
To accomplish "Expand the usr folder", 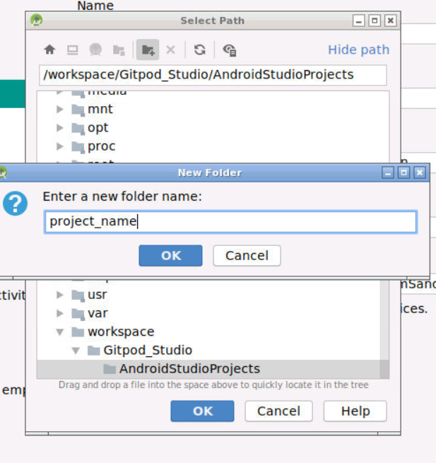I will tap(60, 295).
